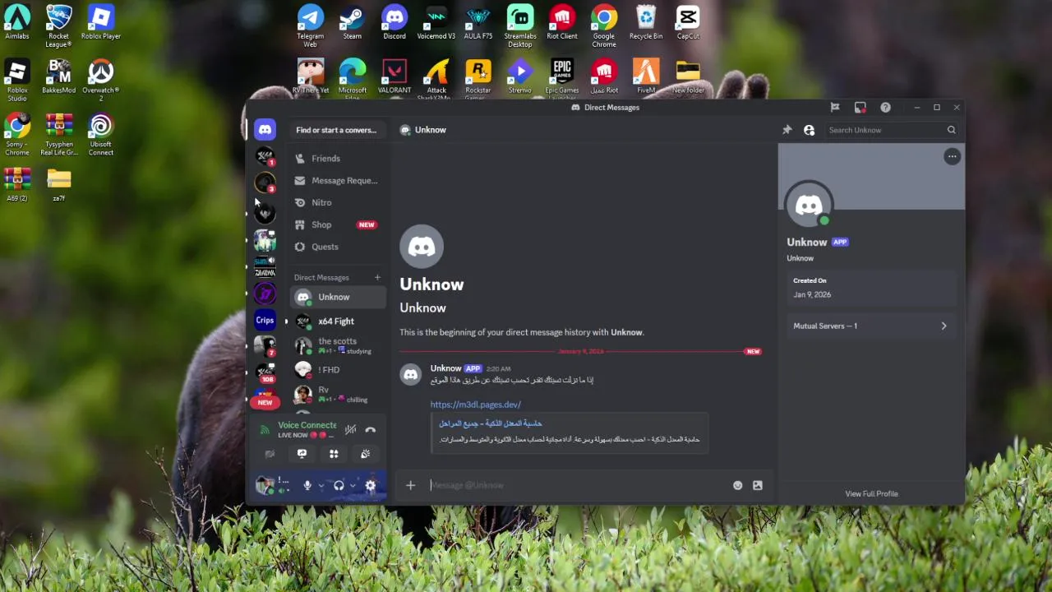Screen dimensions: 1052x592
Task: Open the m3dl.pages.dev link
Action: coord(476,405)
